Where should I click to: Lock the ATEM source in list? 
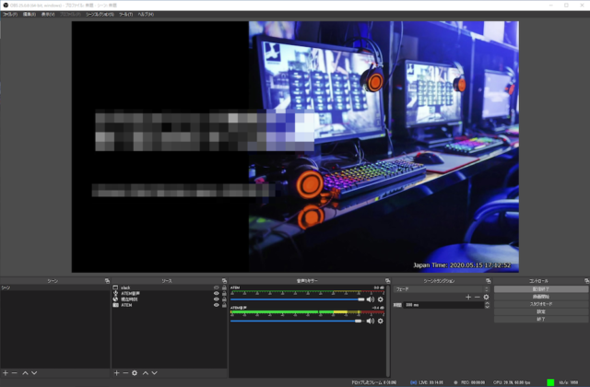(x=224, y=304)
